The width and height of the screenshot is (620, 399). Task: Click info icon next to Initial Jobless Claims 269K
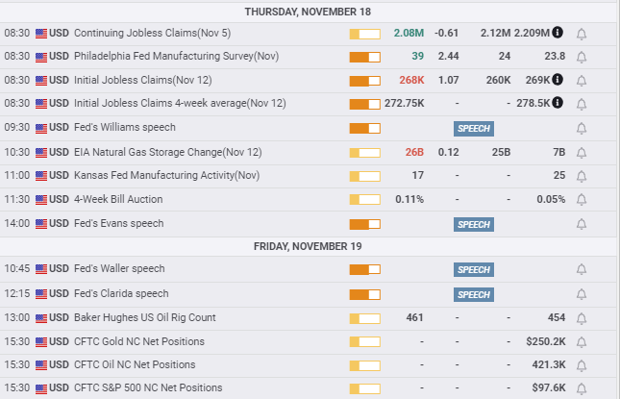coord(558,80)
